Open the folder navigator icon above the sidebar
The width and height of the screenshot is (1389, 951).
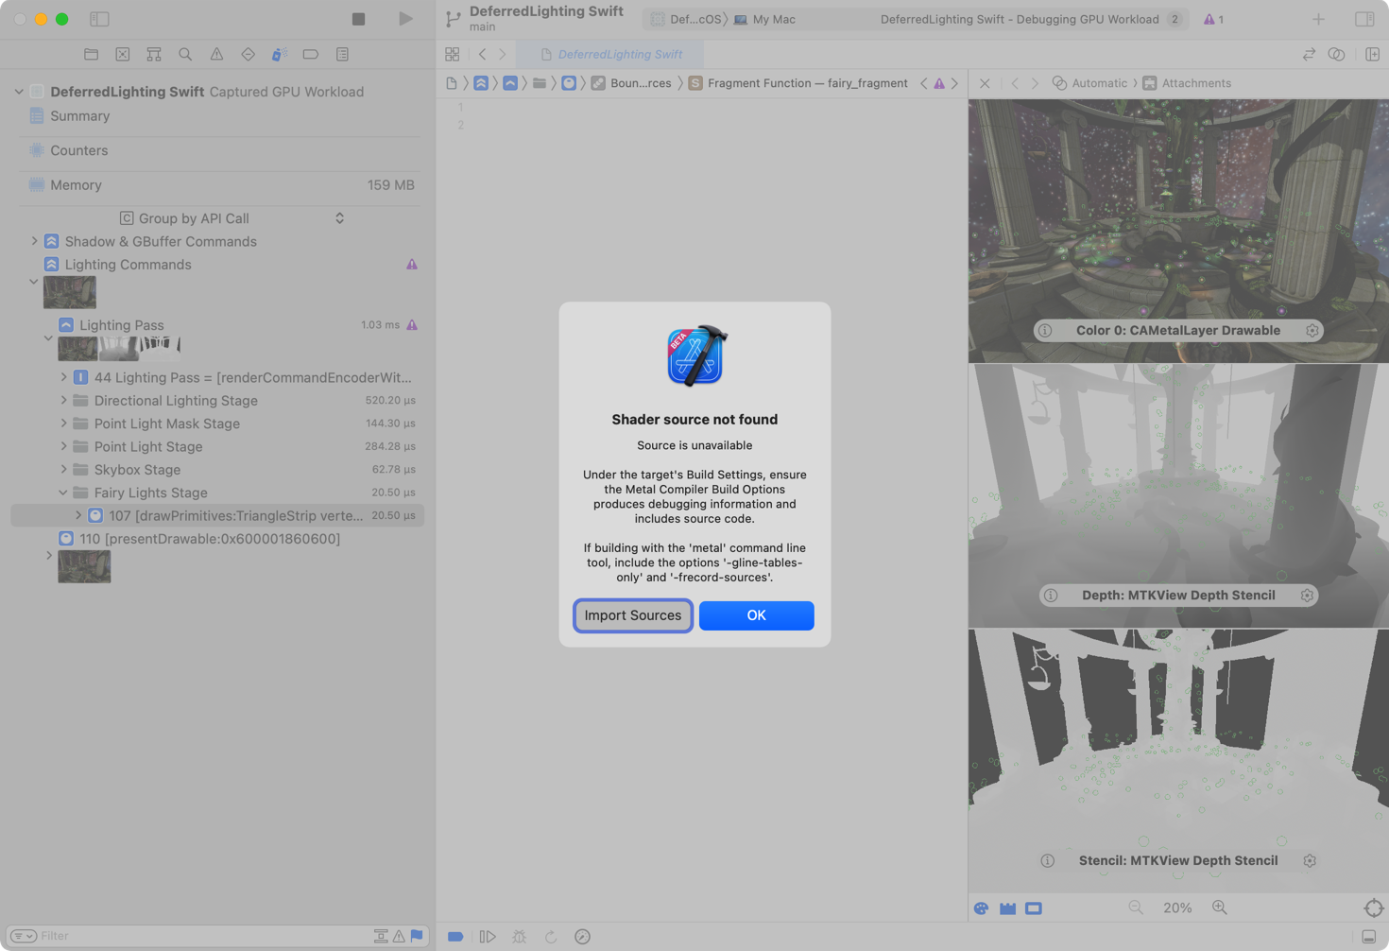click(x=91, y=54)
